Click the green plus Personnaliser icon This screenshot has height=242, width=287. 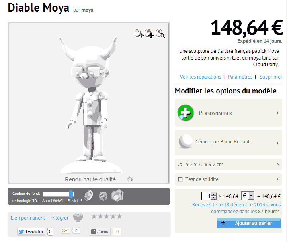[185, 113]
